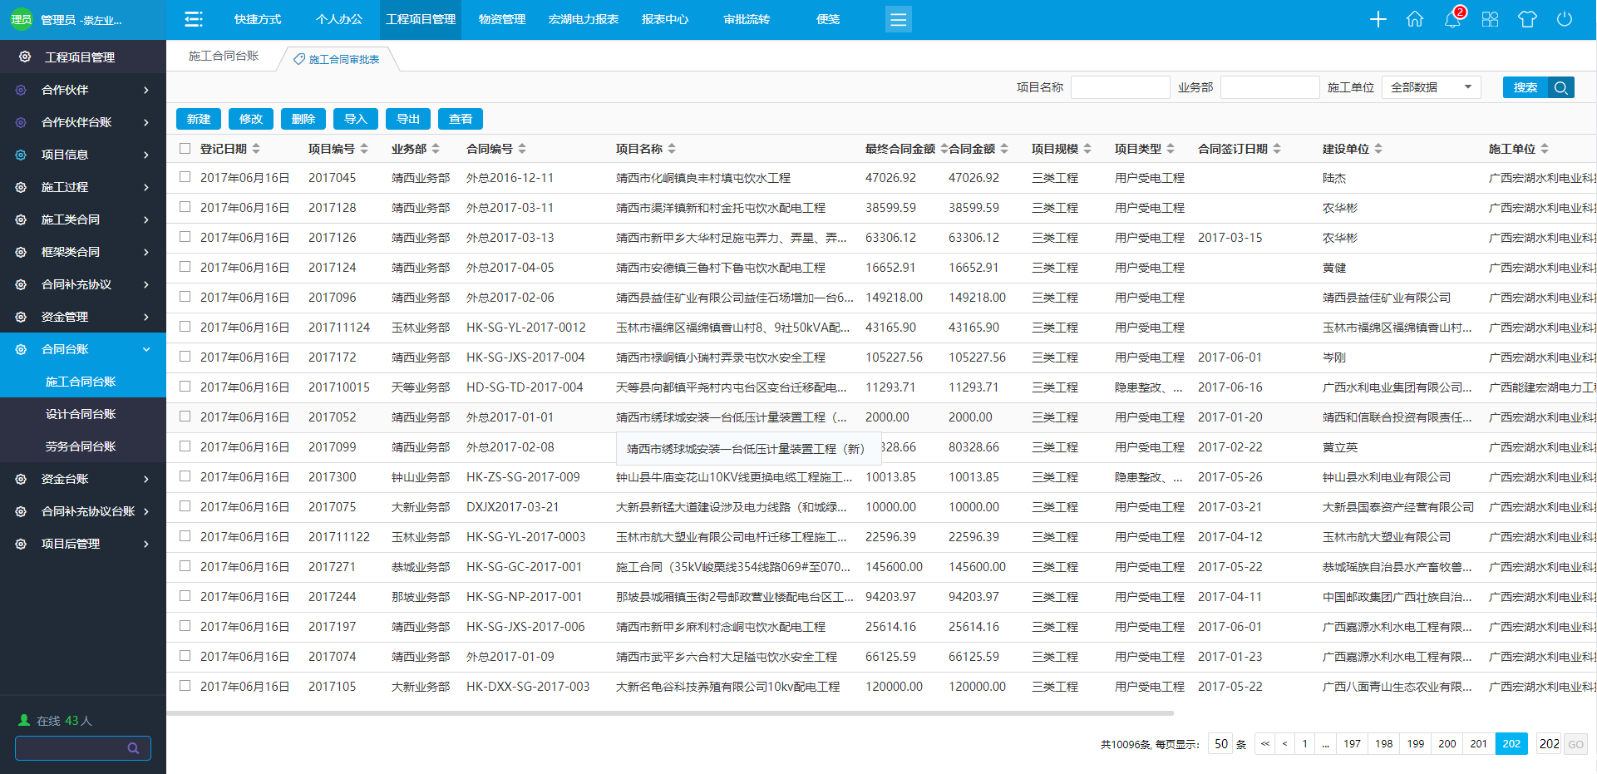Expand the 合作伙伴 sidebar menu
1597x774 pixels.
click(83, 90)
